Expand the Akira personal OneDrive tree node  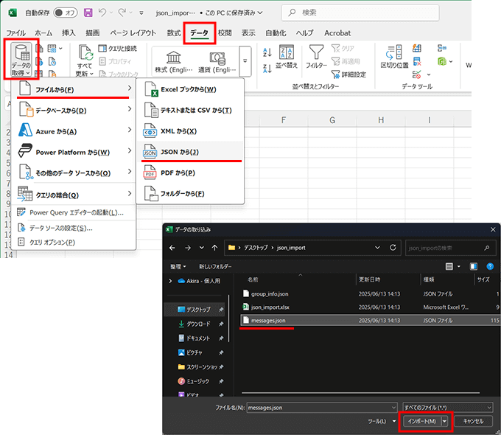click(x=170, y=281)
